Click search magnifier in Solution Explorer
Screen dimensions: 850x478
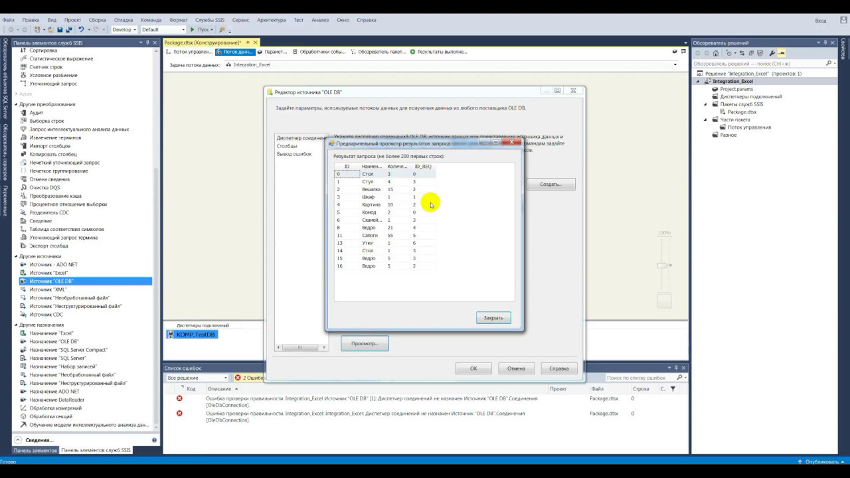[829, 64]
